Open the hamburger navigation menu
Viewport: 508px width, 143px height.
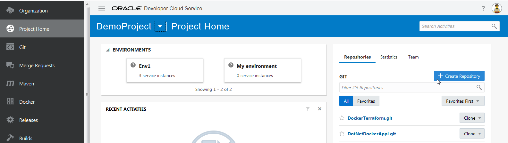102,9
